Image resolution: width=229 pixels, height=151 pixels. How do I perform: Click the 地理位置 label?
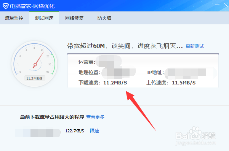(89, 72)
